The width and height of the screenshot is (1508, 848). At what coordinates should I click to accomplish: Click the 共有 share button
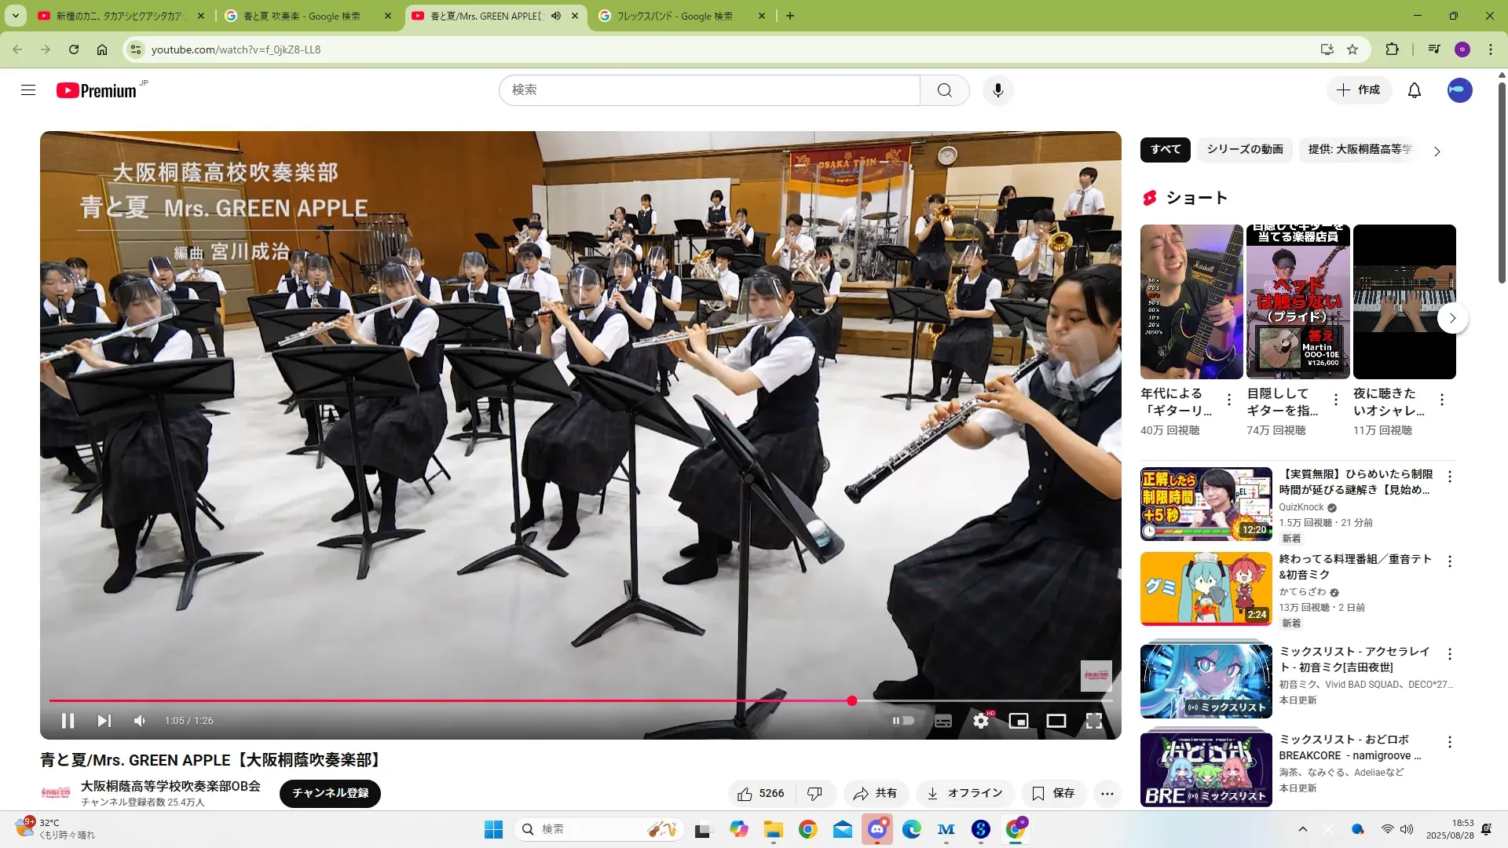[876, 794]
